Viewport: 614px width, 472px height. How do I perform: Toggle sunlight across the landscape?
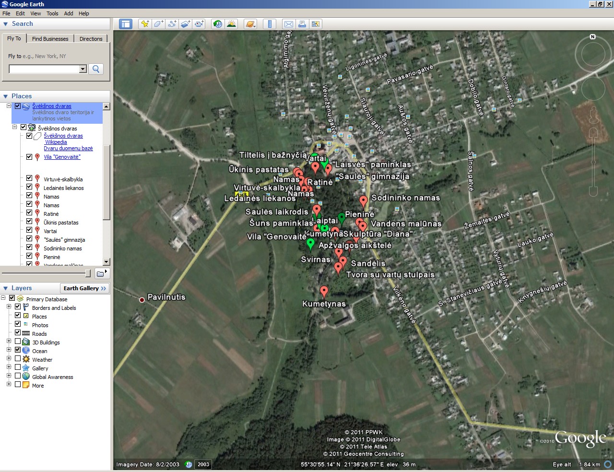(231, 24)
